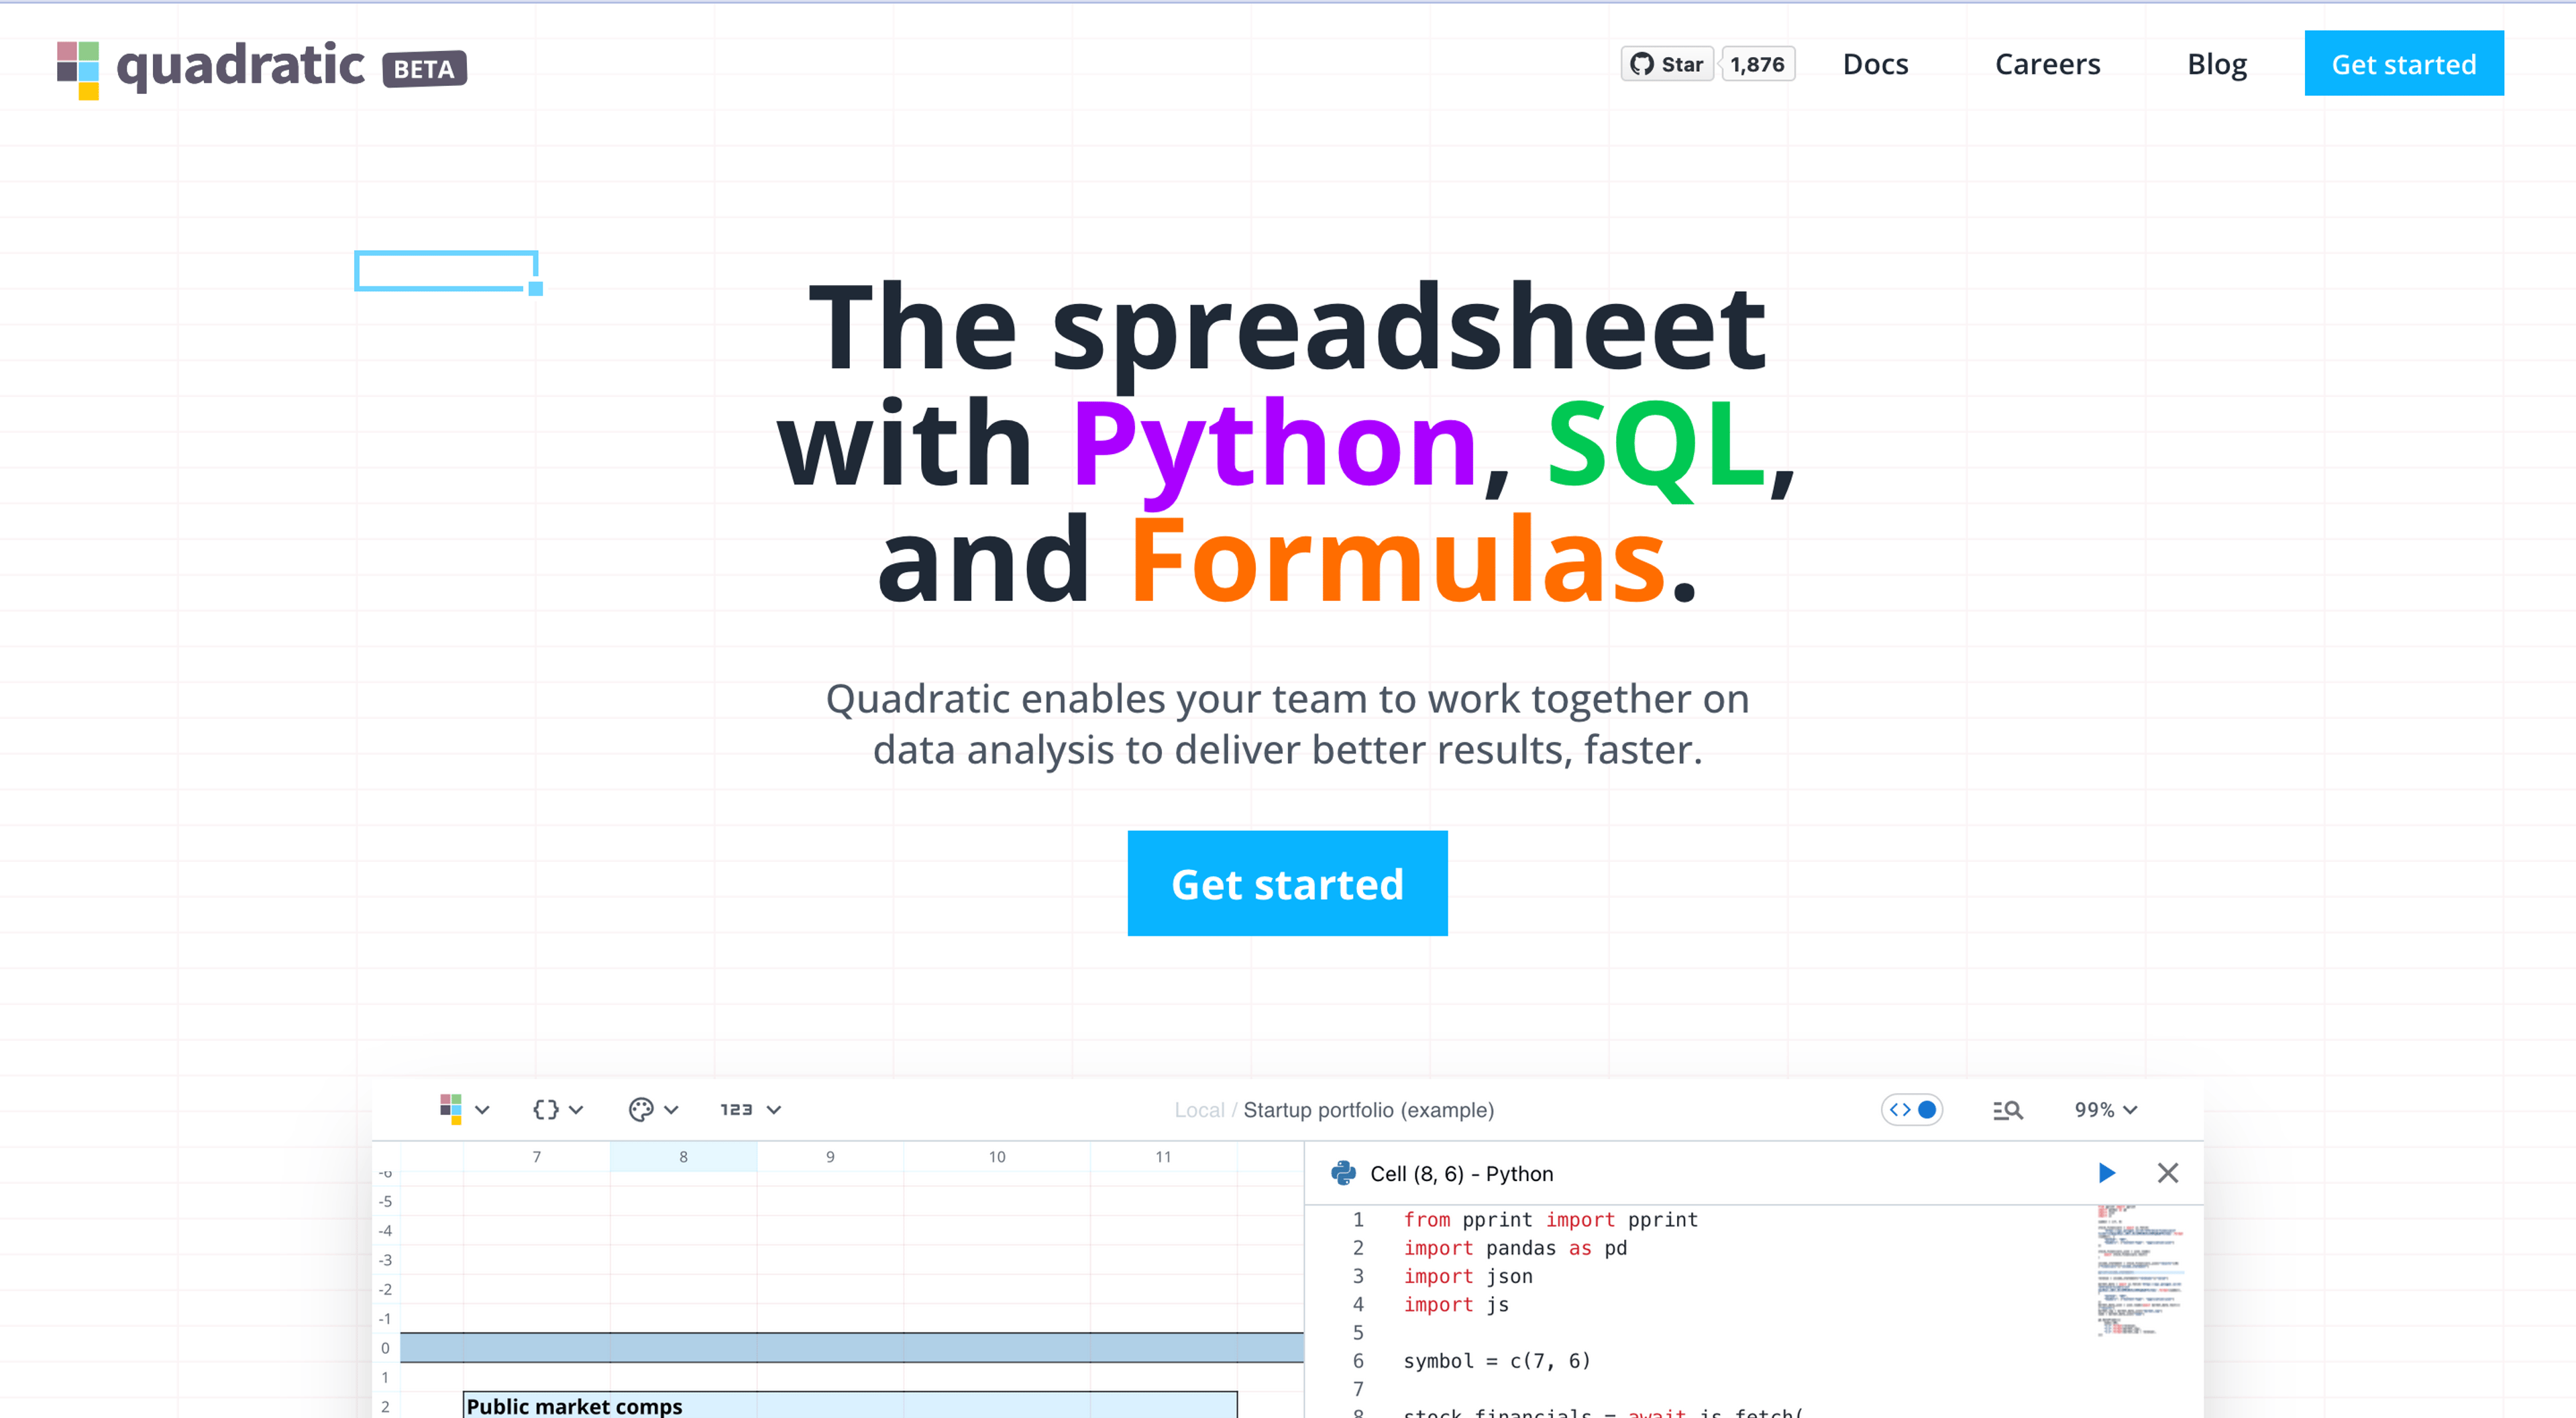This screenshot has height=1418, width=2576.
Task: Select the outlined blue cell cursor
Action: (447, 271)
